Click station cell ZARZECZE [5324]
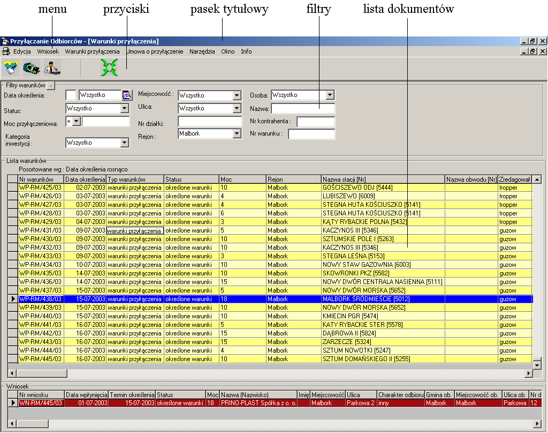Viewport: 548px width, 433px height. (x=383, y=342)
